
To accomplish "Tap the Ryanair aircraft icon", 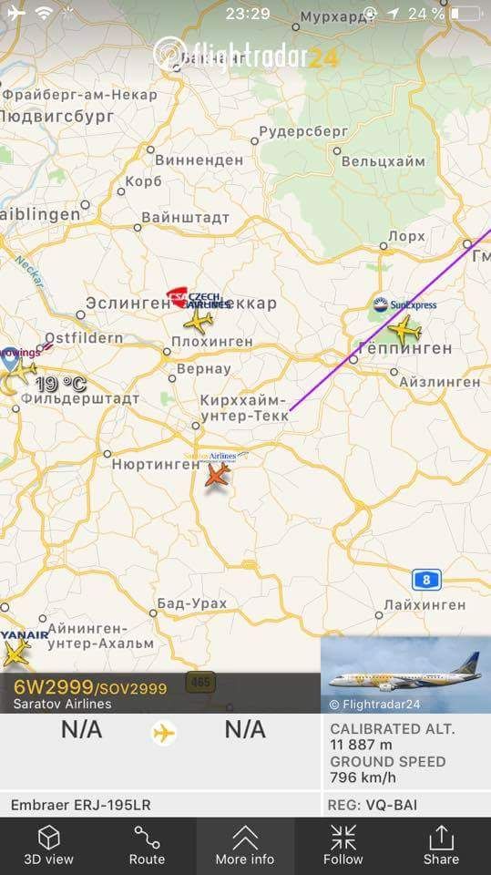I will 15,652.
